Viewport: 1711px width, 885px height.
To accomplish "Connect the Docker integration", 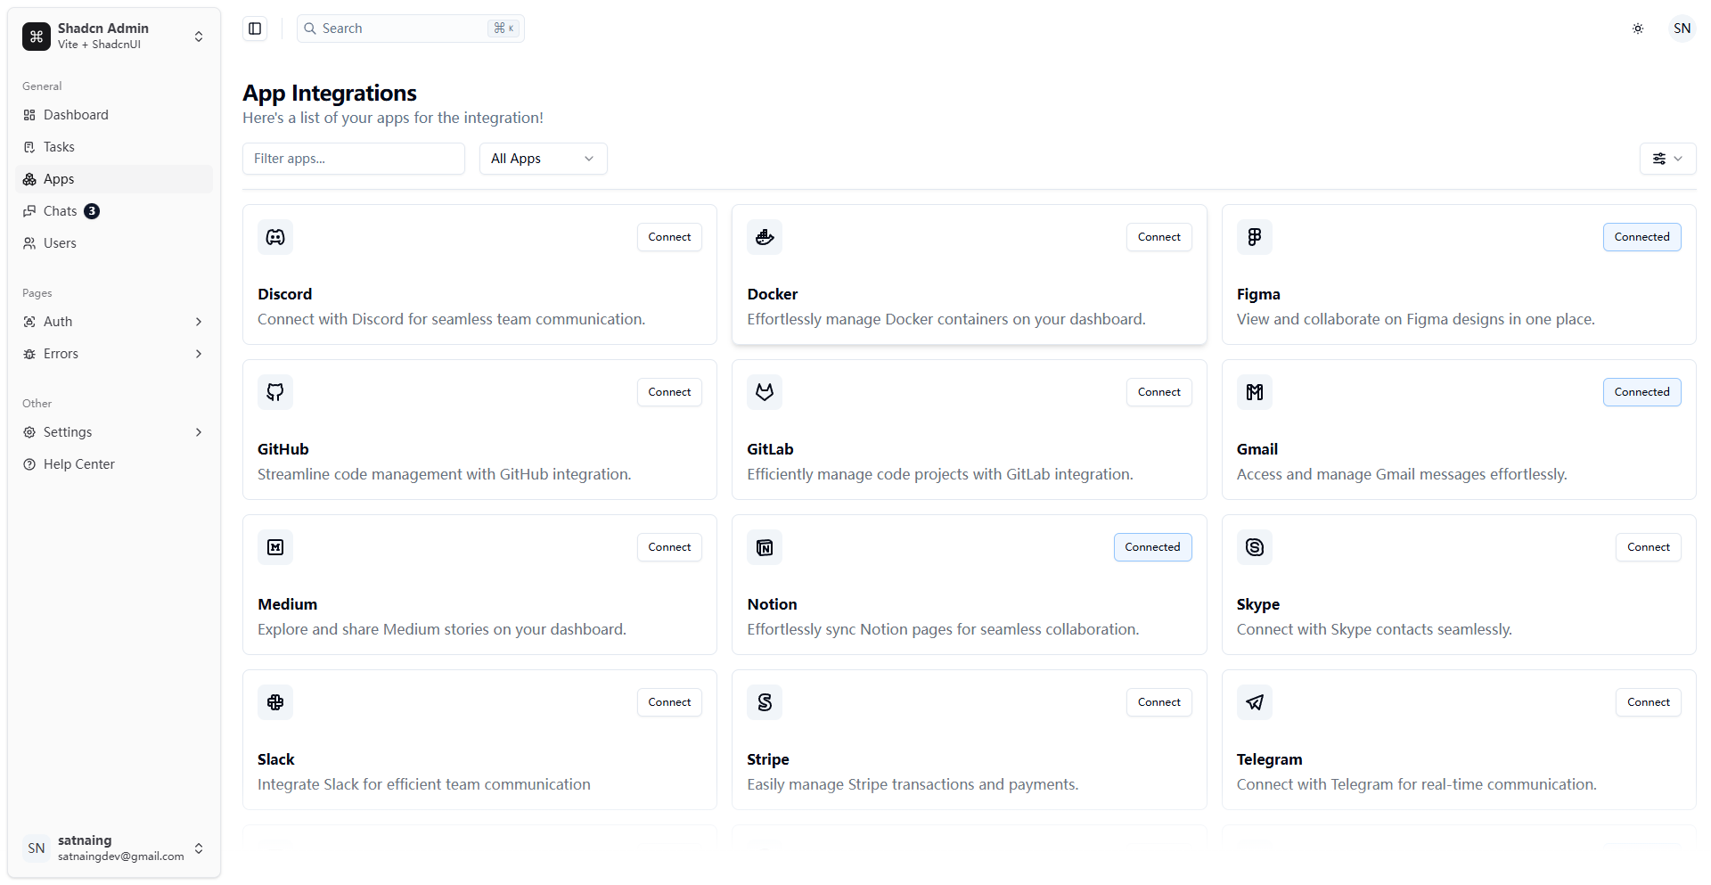I will 1158,237.
